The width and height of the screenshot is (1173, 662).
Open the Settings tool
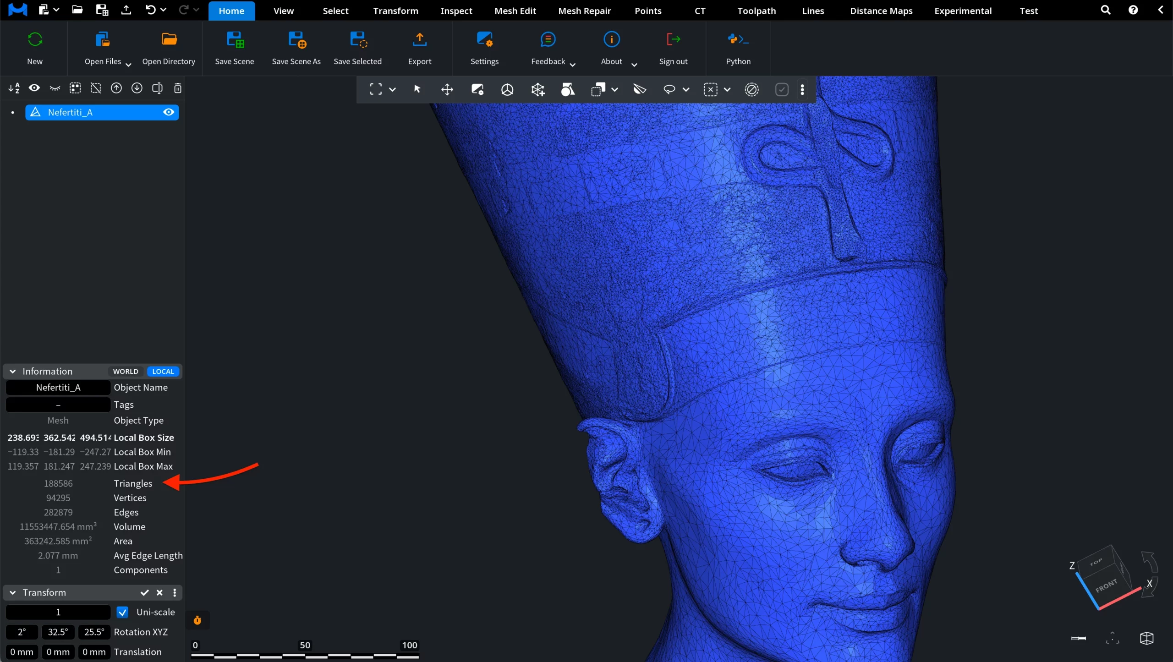[x=484, y=48]
